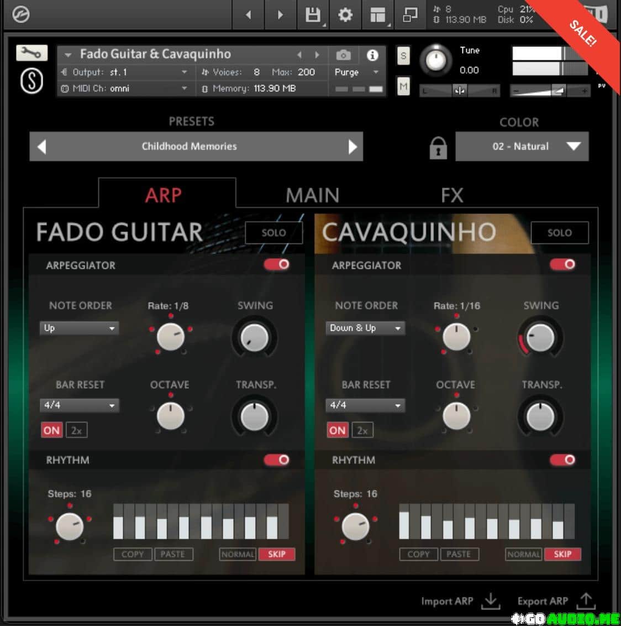This screenshot has height=626, width=621.
Task: Toggle Fado Guitar bar reset ON button
Action: click(x=51, y=430)
